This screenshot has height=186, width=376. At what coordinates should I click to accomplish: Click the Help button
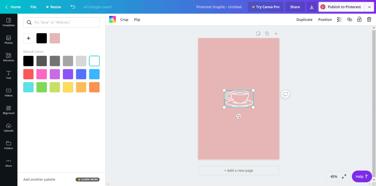click(362, 176)
